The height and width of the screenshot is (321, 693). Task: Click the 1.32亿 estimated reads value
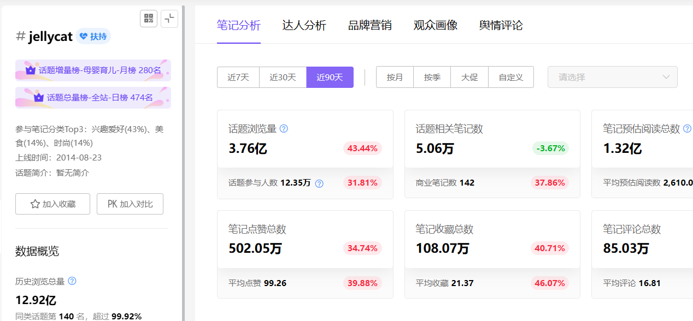[x=622, y=148]
